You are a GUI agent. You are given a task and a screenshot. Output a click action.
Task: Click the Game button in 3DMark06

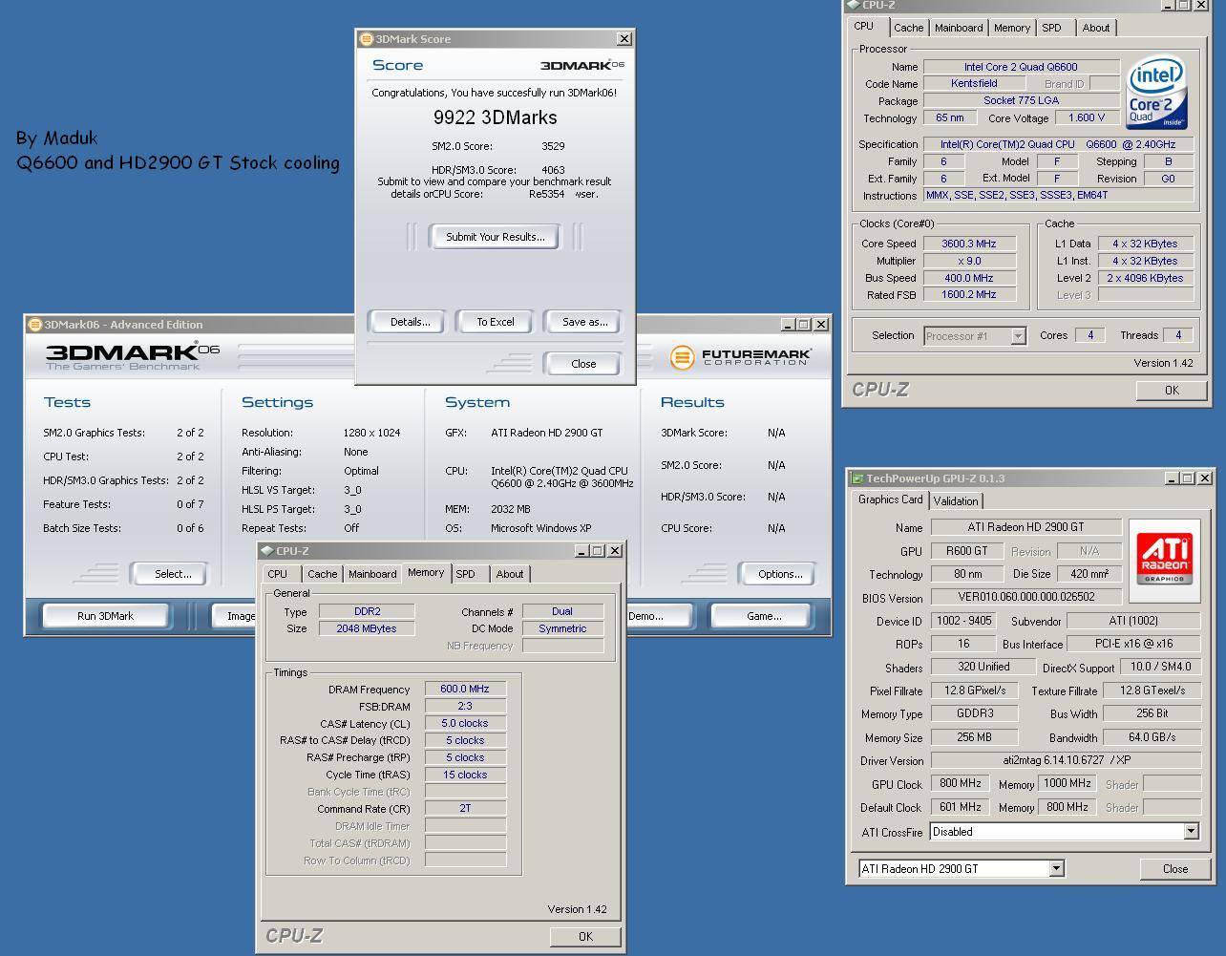pos(763,616)
